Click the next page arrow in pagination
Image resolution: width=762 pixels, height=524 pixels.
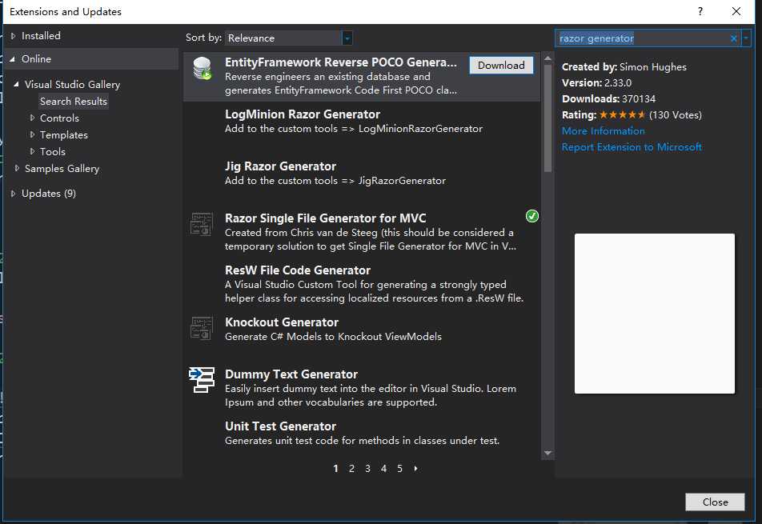tap(416, 469)
